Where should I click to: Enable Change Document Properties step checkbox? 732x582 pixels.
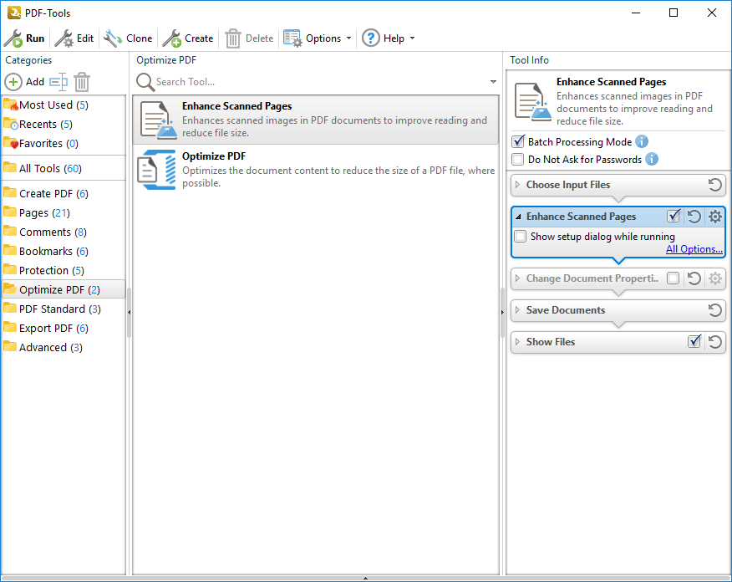(674, 278)
